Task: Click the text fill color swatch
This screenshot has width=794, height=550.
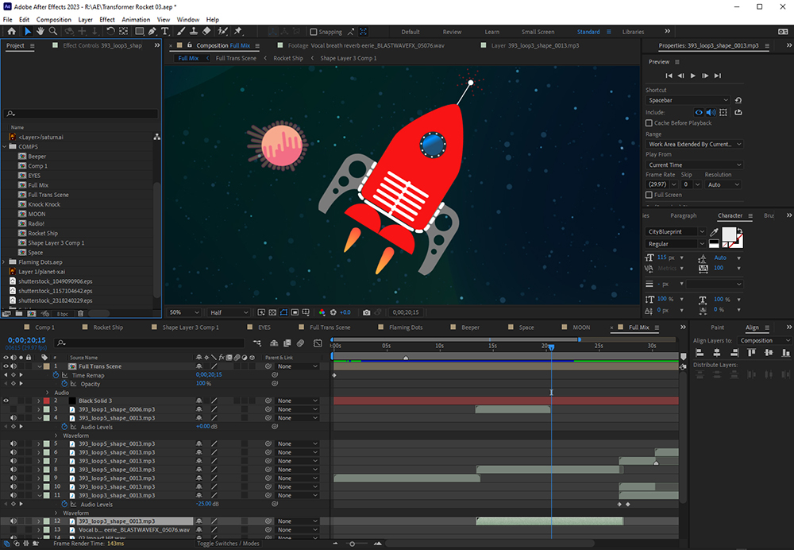Action: coord(728,234)
